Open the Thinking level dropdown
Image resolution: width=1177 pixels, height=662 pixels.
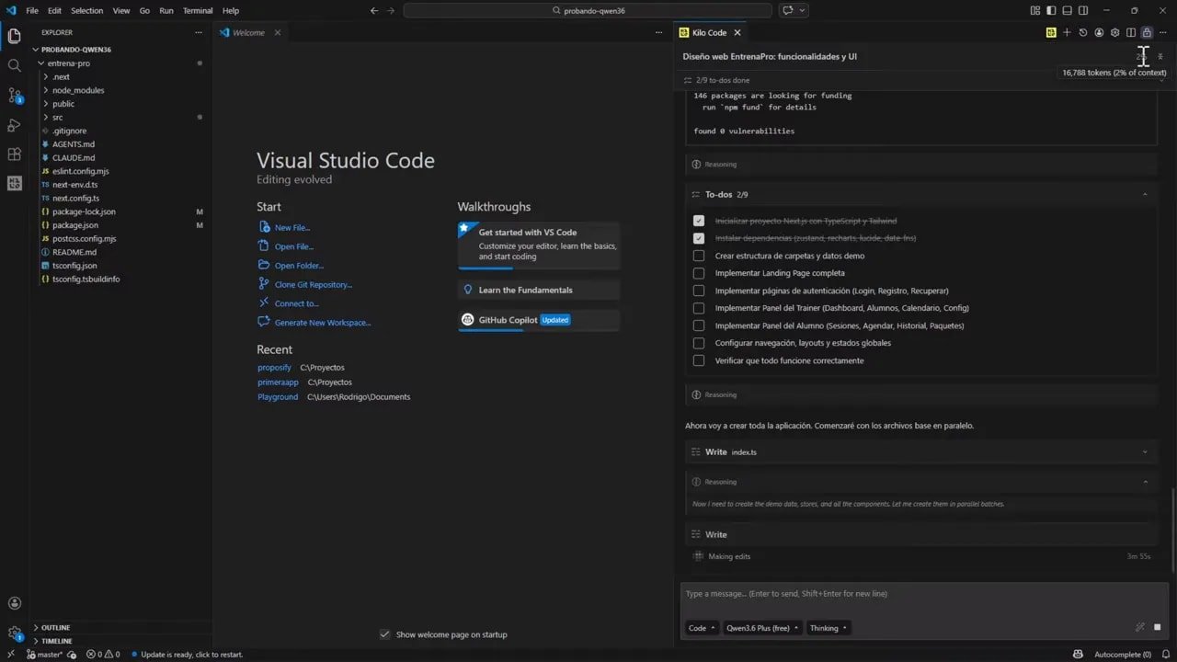click(x=828, y=628)
